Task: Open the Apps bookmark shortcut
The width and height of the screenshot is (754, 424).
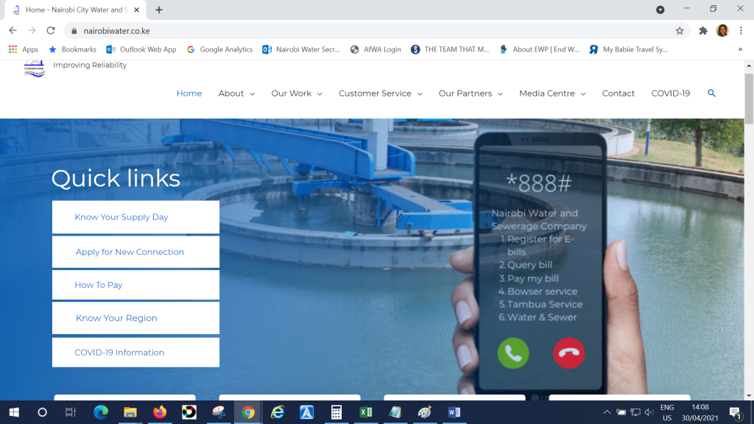Action: pos(24,49)
